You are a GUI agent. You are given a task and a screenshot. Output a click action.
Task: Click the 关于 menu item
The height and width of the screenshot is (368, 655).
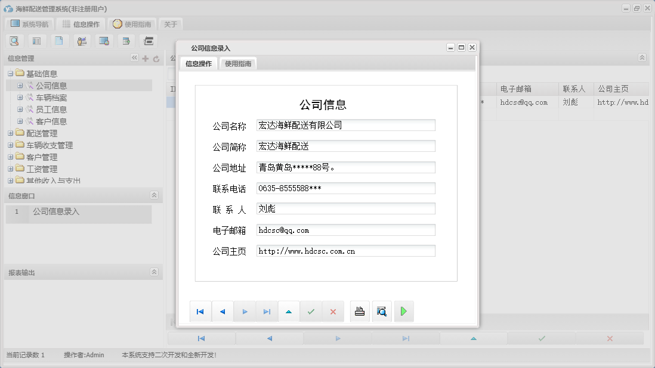pyautogui.click(x=169, y=24)
